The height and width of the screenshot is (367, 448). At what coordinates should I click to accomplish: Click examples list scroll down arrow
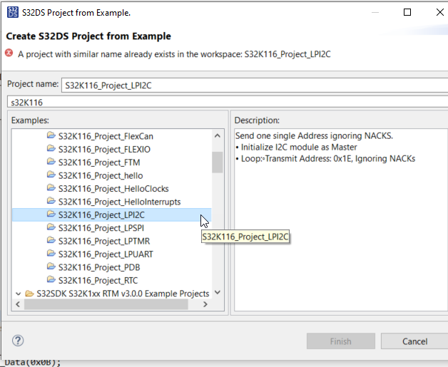click(x=217, y=292)
